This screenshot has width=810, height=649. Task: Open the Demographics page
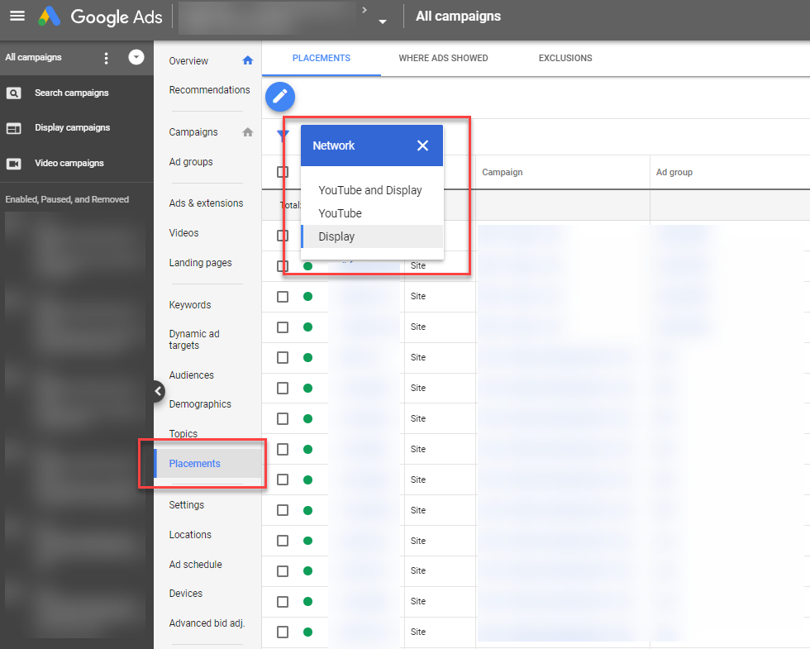[200, 404]
